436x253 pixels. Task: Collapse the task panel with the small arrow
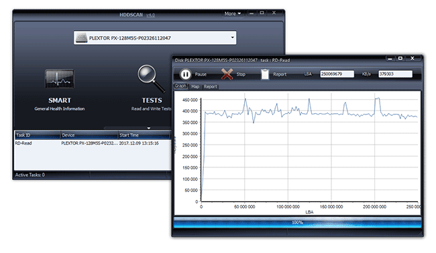[149, 128]
